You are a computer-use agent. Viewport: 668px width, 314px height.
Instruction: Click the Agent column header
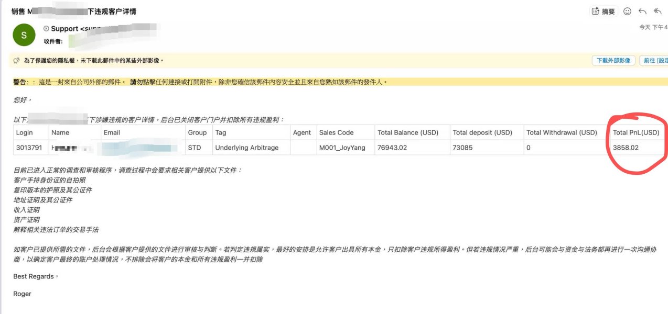tap(302, 132)
